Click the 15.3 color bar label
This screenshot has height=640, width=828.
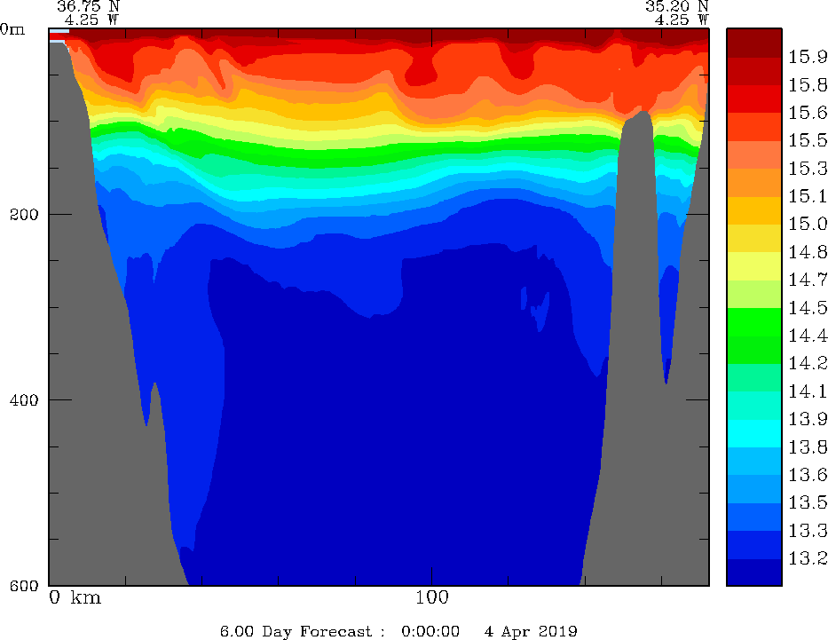tap(808, 169)
